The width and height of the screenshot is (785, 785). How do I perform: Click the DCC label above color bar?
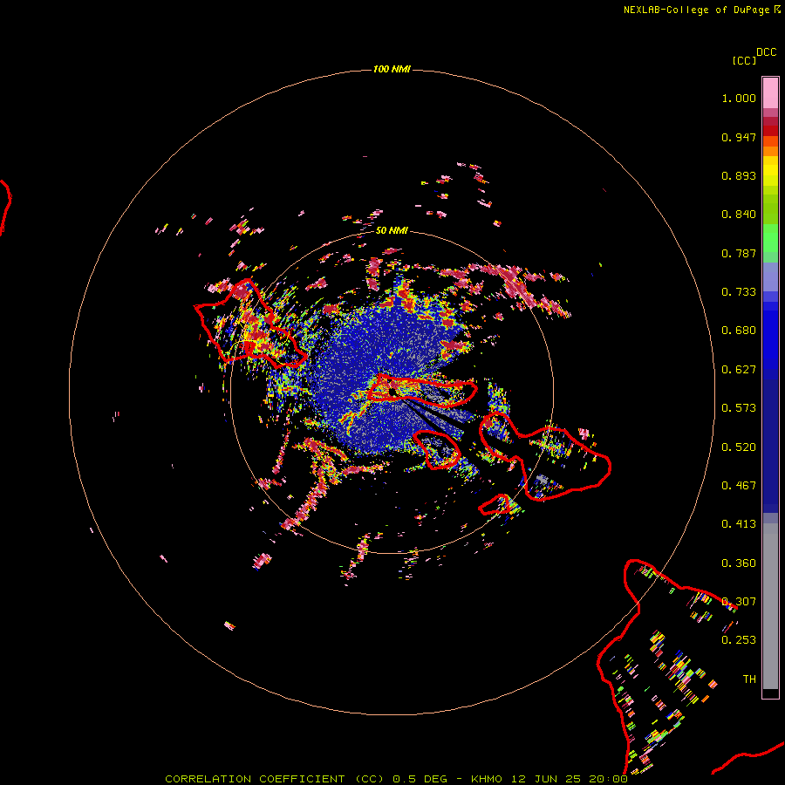767,52
